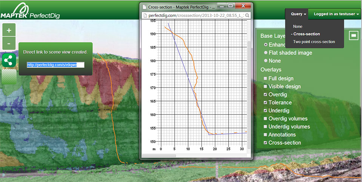The image size is (362, 182).
Task: Enable the Annotations overlay
Action: (265, 135)
